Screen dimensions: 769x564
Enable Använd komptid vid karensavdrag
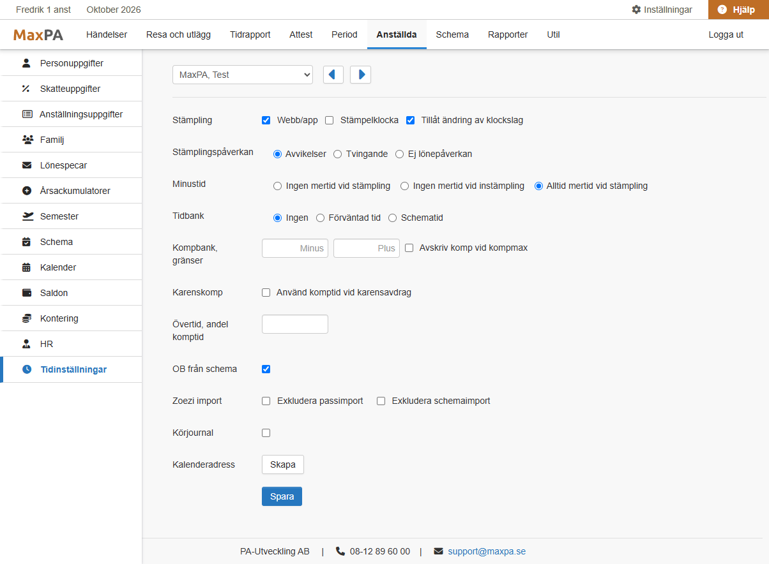(x=266, y=292)
